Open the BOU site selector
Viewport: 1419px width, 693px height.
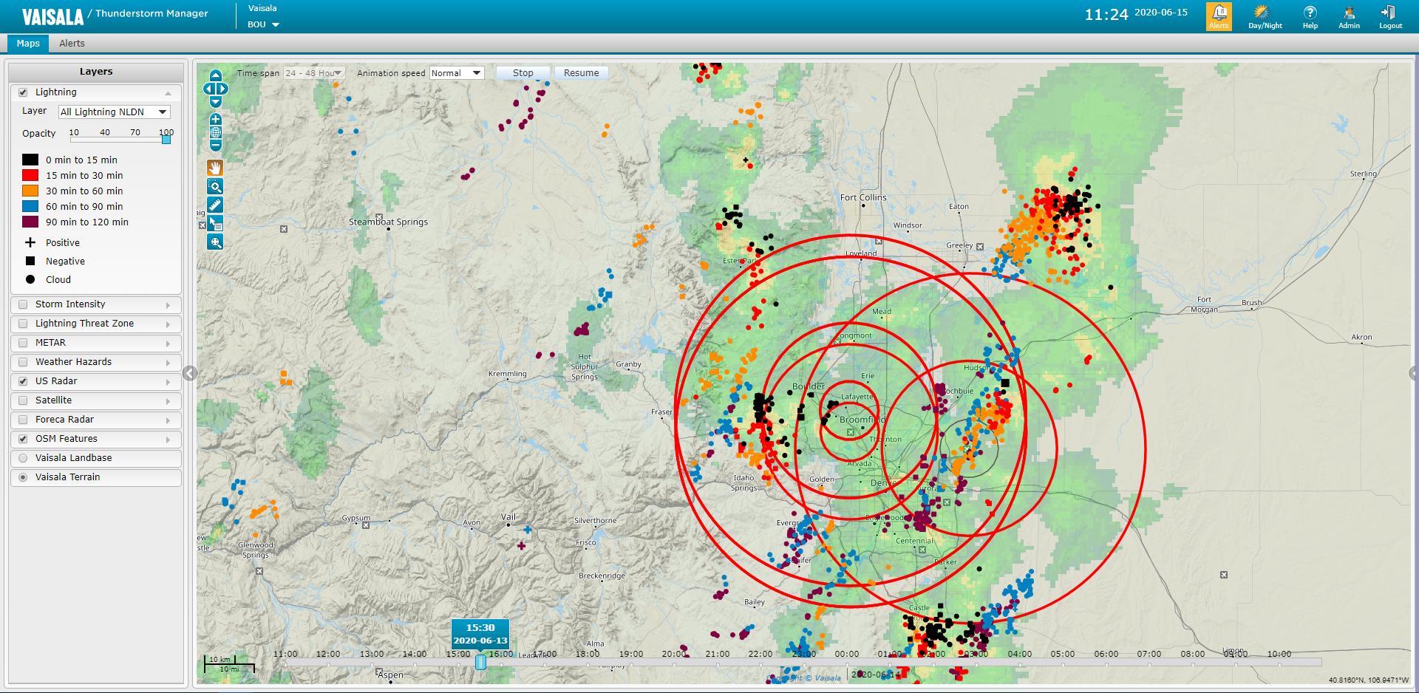click(263, 24)
